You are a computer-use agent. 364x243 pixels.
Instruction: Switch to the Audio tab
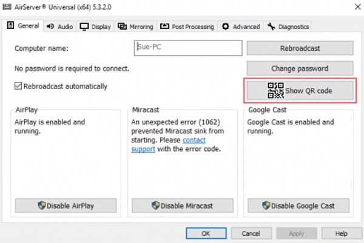point(59,27)
